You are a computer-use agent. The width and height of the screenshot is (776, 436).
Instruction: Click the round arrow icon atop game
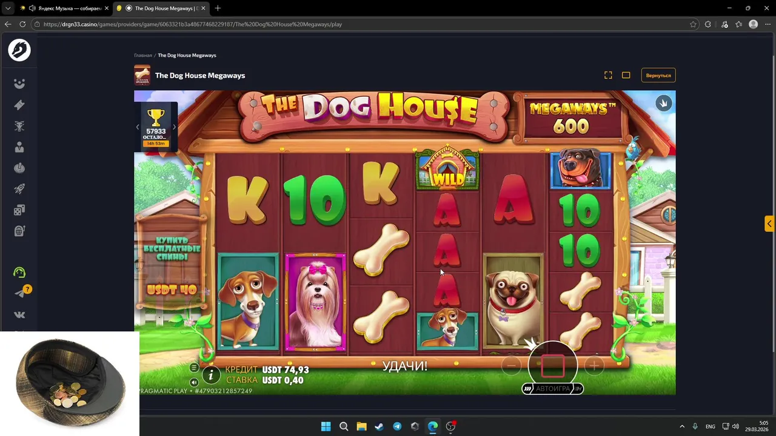click(663, 103)
